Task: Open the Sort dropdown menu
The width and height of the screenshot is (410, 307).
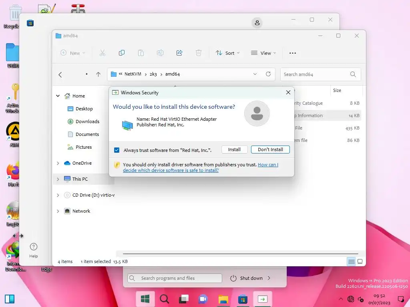Action: [227, 53]
